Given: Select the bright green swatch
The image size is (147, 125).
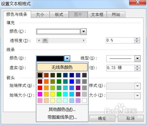Looking at the screenshot, I should [59, 94].
